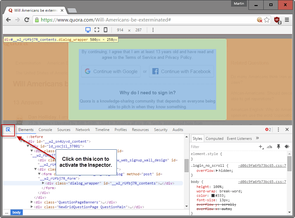Select the mobile device icon in device toolbar

click(x=105, y=30)
